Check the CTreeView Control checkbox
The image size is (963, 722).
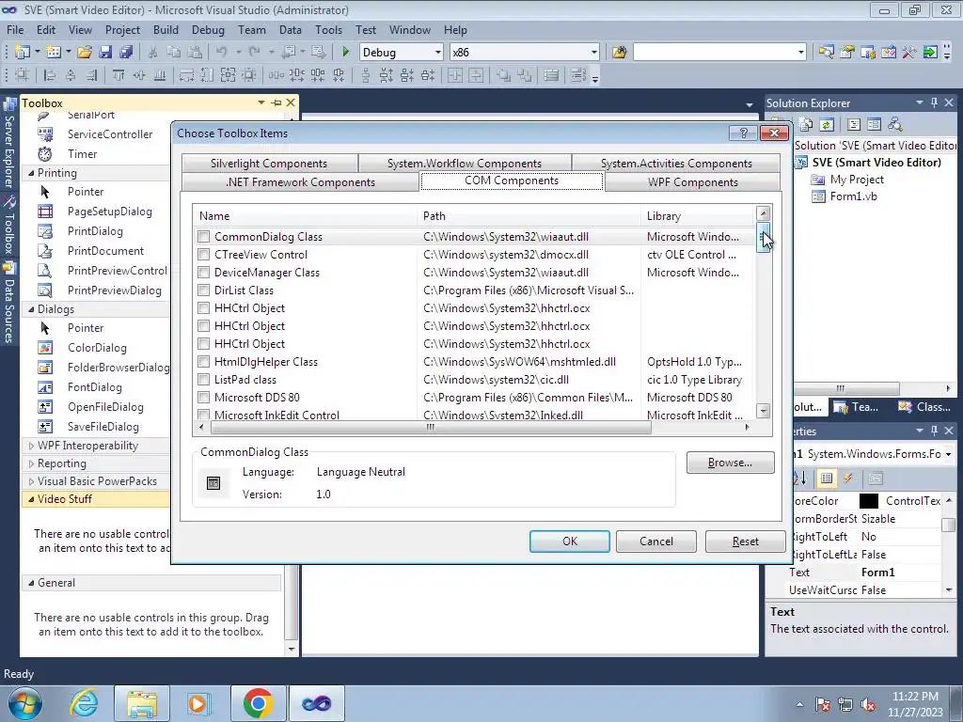tap(203, 254)
